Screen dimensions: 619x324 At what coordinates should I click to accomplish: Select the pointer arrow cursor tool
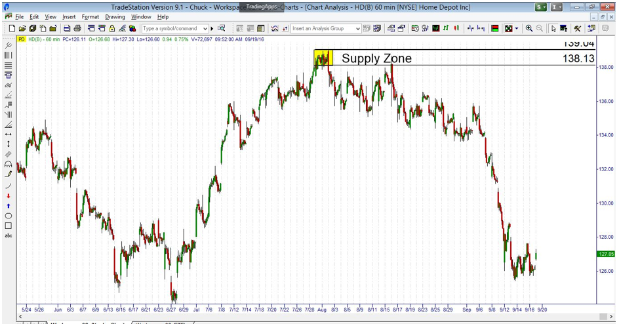click(553, 28)
